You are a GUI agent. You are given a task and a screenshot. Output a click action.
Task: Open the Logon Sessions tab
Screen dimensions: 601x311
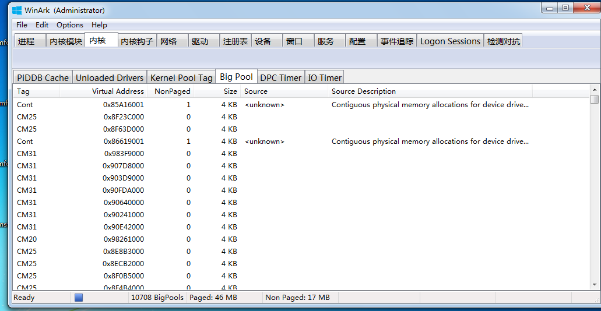450,41
